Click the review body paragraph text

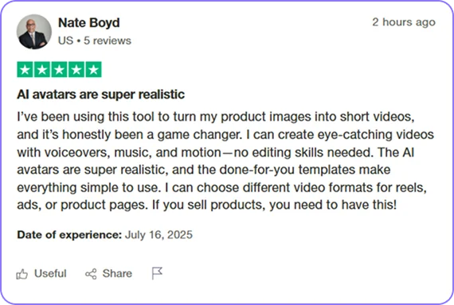pos(225,161)
